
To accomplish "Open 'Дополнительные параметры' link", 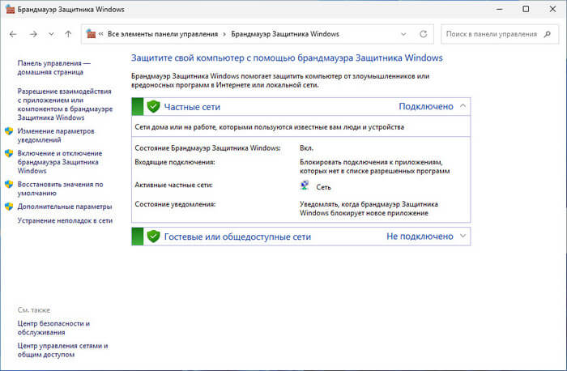I will pos(65,207).
